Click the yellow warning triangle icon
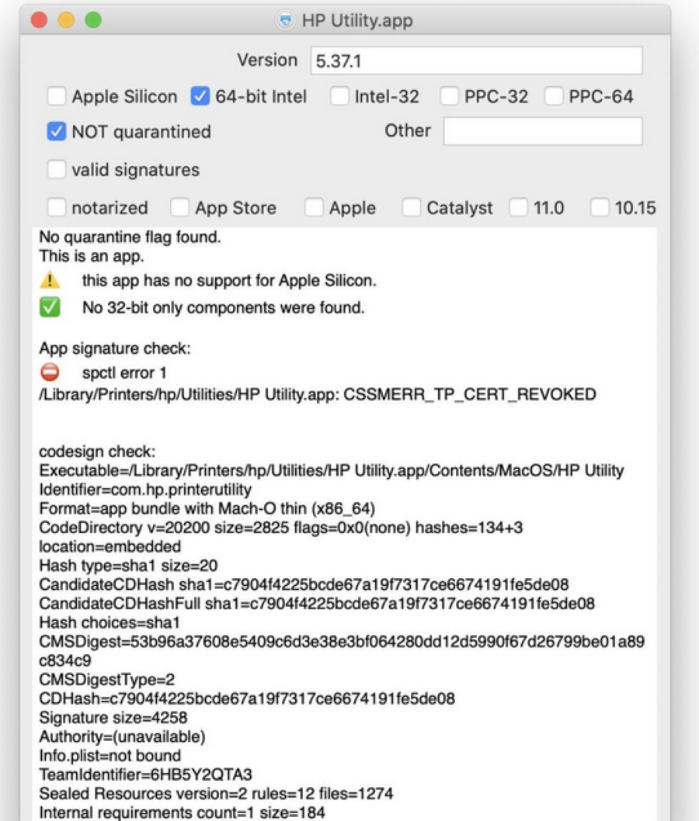Viewport: 699px width, 821px height. pyautogui.click(x=50, y=280)
